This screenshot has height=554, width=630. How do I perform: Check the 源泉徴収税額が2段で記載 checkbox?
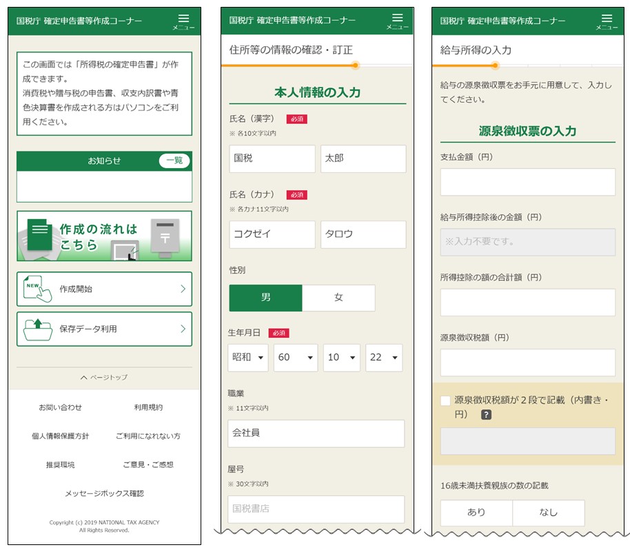446,400
